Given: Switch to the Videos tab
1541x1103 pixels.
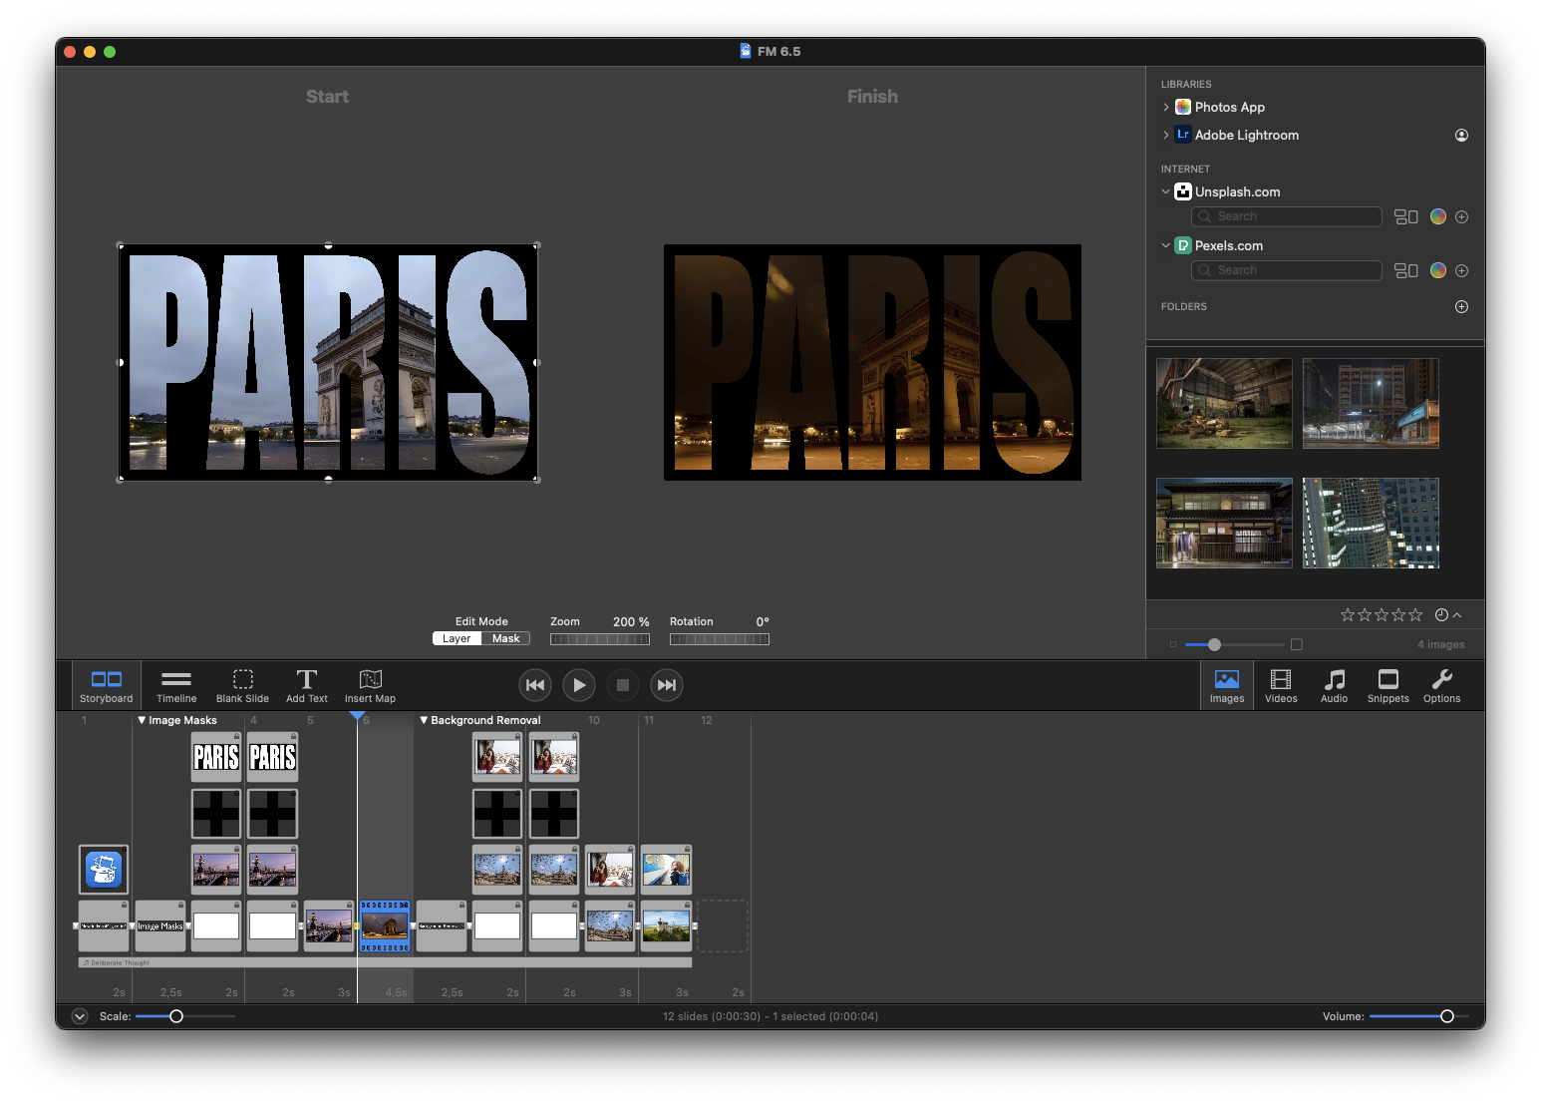Looking at the screenshot, I should point(1280,685).
